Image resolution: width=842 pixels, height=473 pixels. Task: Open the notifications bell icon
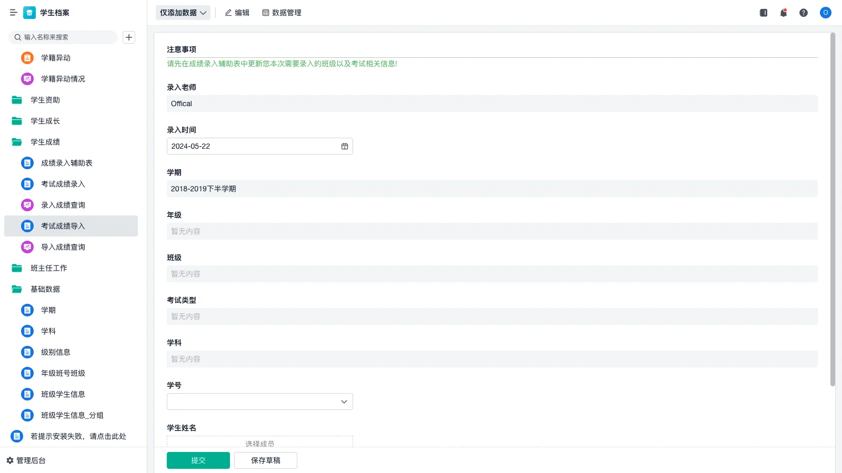(784, 13)
